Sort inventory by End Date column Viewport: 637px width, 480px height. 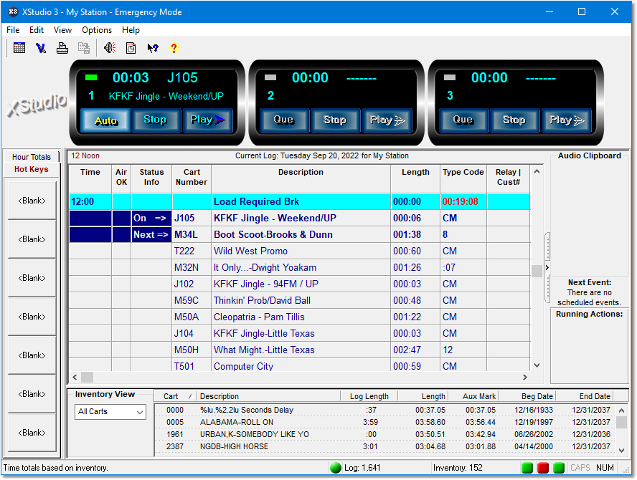(584, 396)
